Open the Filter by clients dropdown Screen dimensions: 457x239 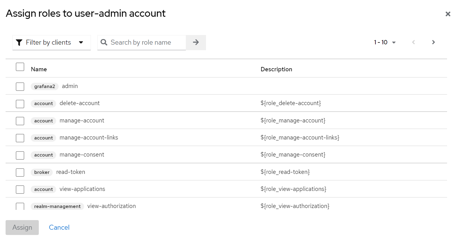(x=52, y=42)
